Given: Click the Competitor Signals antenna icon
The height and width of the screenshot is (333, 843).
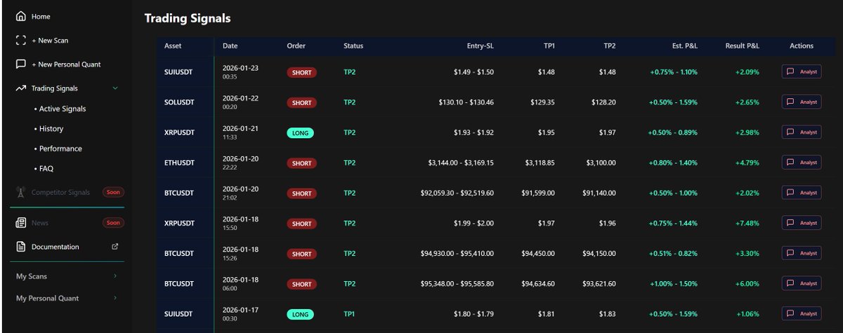Looking at the screenshot, I should pyautogui.click(x=21, y=191).
